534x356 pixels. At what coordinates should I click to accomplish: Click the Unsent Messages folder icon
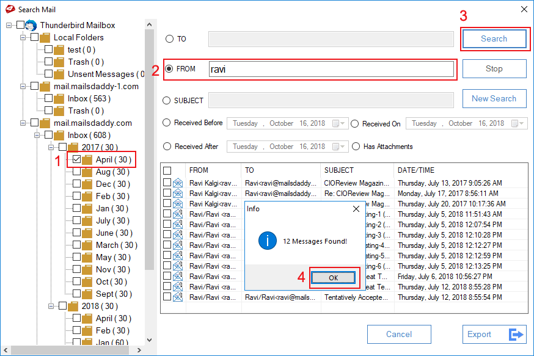(59, 74)
